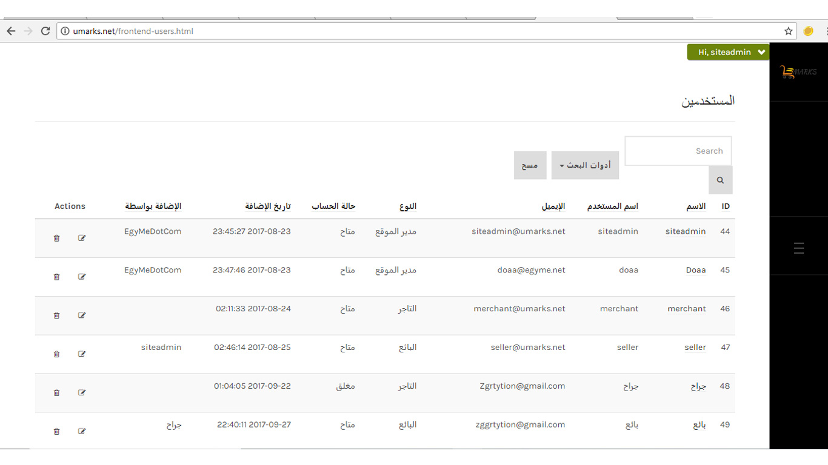Open the Hi, siteadmin user dropdown
Viewport: 828px width, 465px height.
click(728, 52)
